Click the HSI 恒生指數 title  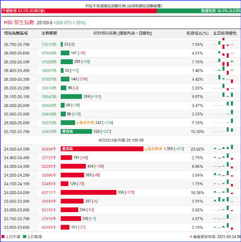pyautogui.click(x=19, y=23)
